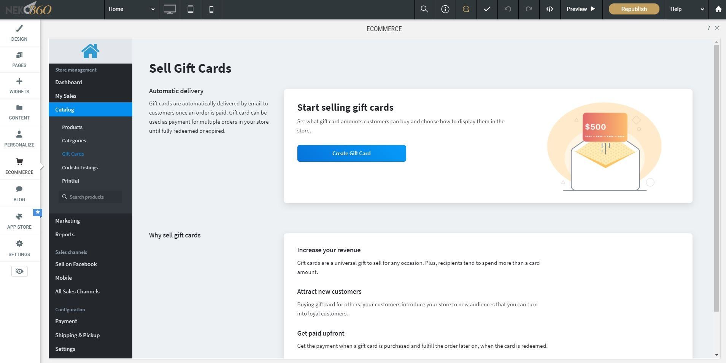Open Products under Catalog
The image size is (726, 363).
(x=72, y=127)
